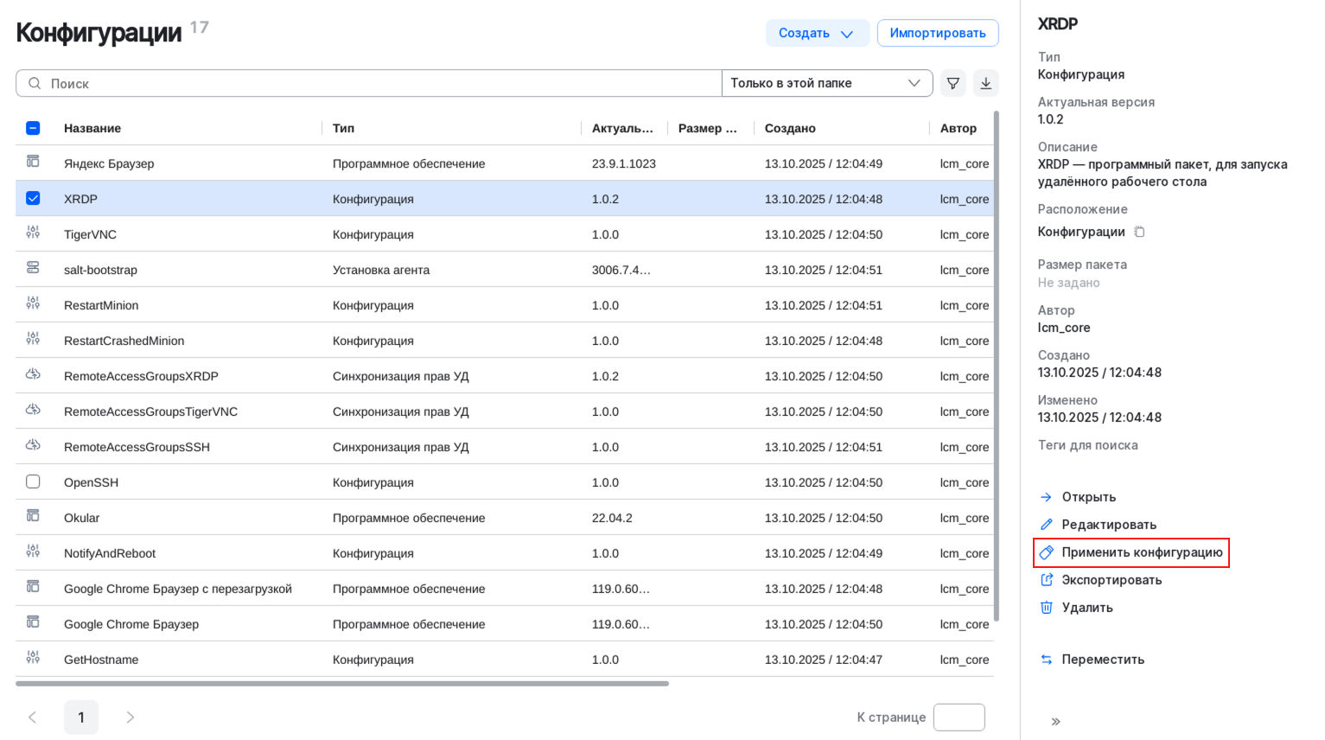Check the OpenSSH row checkbox

33,482
